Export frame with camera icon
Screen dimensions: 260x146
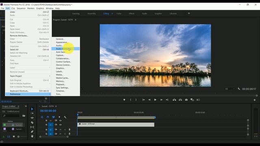pos(186,100)
